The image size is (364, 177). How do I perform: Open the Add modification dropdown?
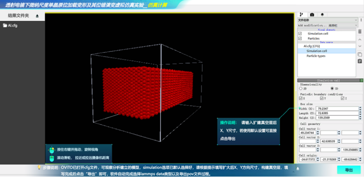coord(326,25)
